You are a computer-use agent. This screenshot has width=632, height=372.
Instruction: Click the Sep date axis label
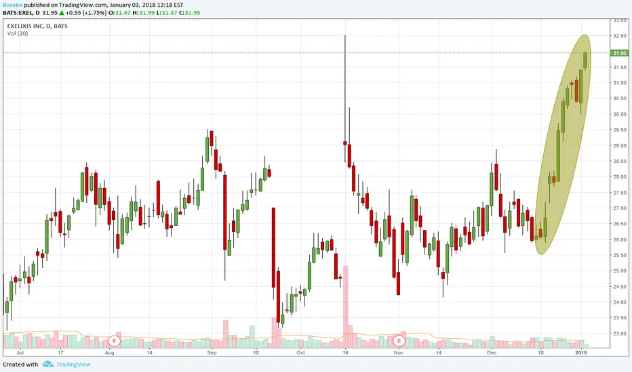click(x=212, y=352)
